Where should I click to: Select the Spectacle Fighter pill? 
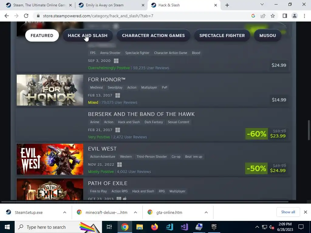222,35
